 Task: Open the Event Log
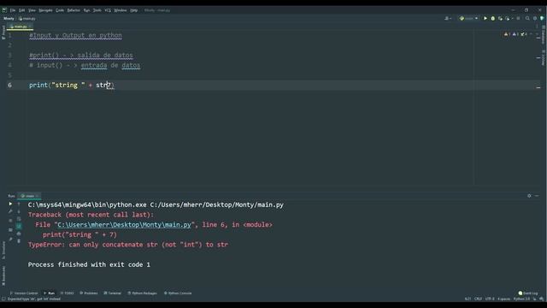(528, 293)
